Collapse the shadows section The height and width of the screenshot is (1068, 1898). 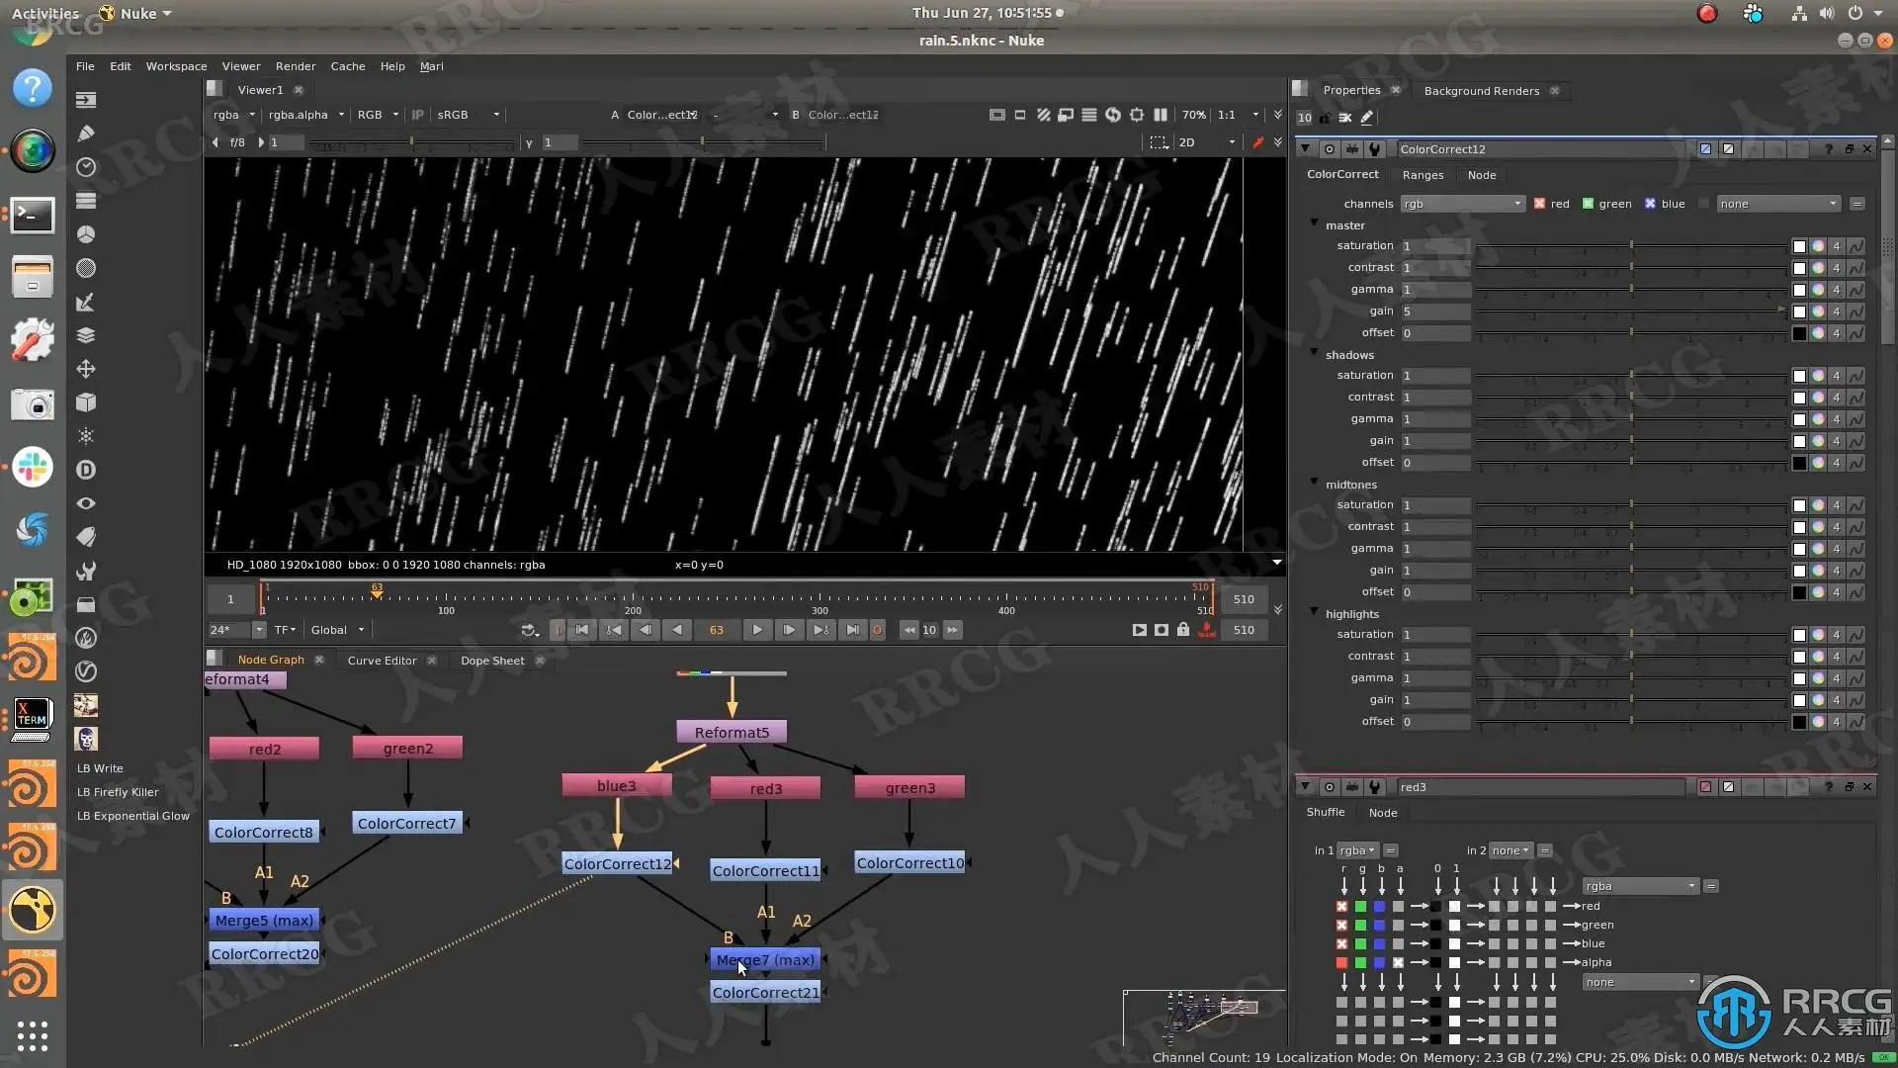click(1314, 354)
